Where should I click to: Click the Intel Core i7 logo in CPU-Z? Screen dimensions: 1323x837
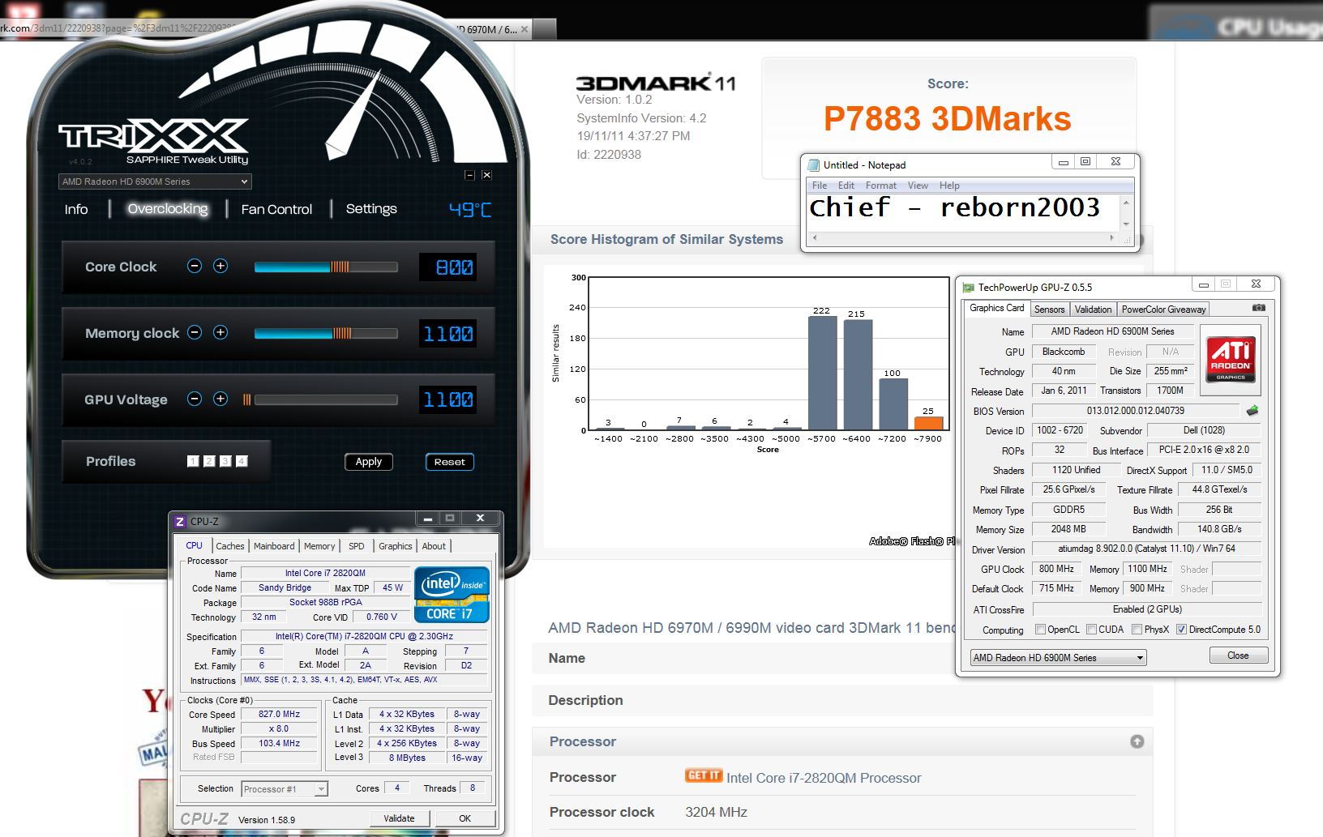point(452,595)
